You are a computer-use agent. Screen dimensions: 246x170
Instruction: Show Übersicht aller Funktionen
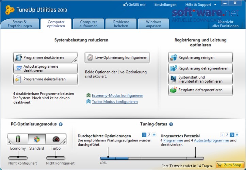[225, 24]
